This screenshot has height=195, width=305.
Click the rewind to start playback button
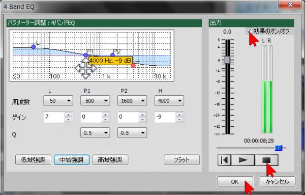coord(224,160)
